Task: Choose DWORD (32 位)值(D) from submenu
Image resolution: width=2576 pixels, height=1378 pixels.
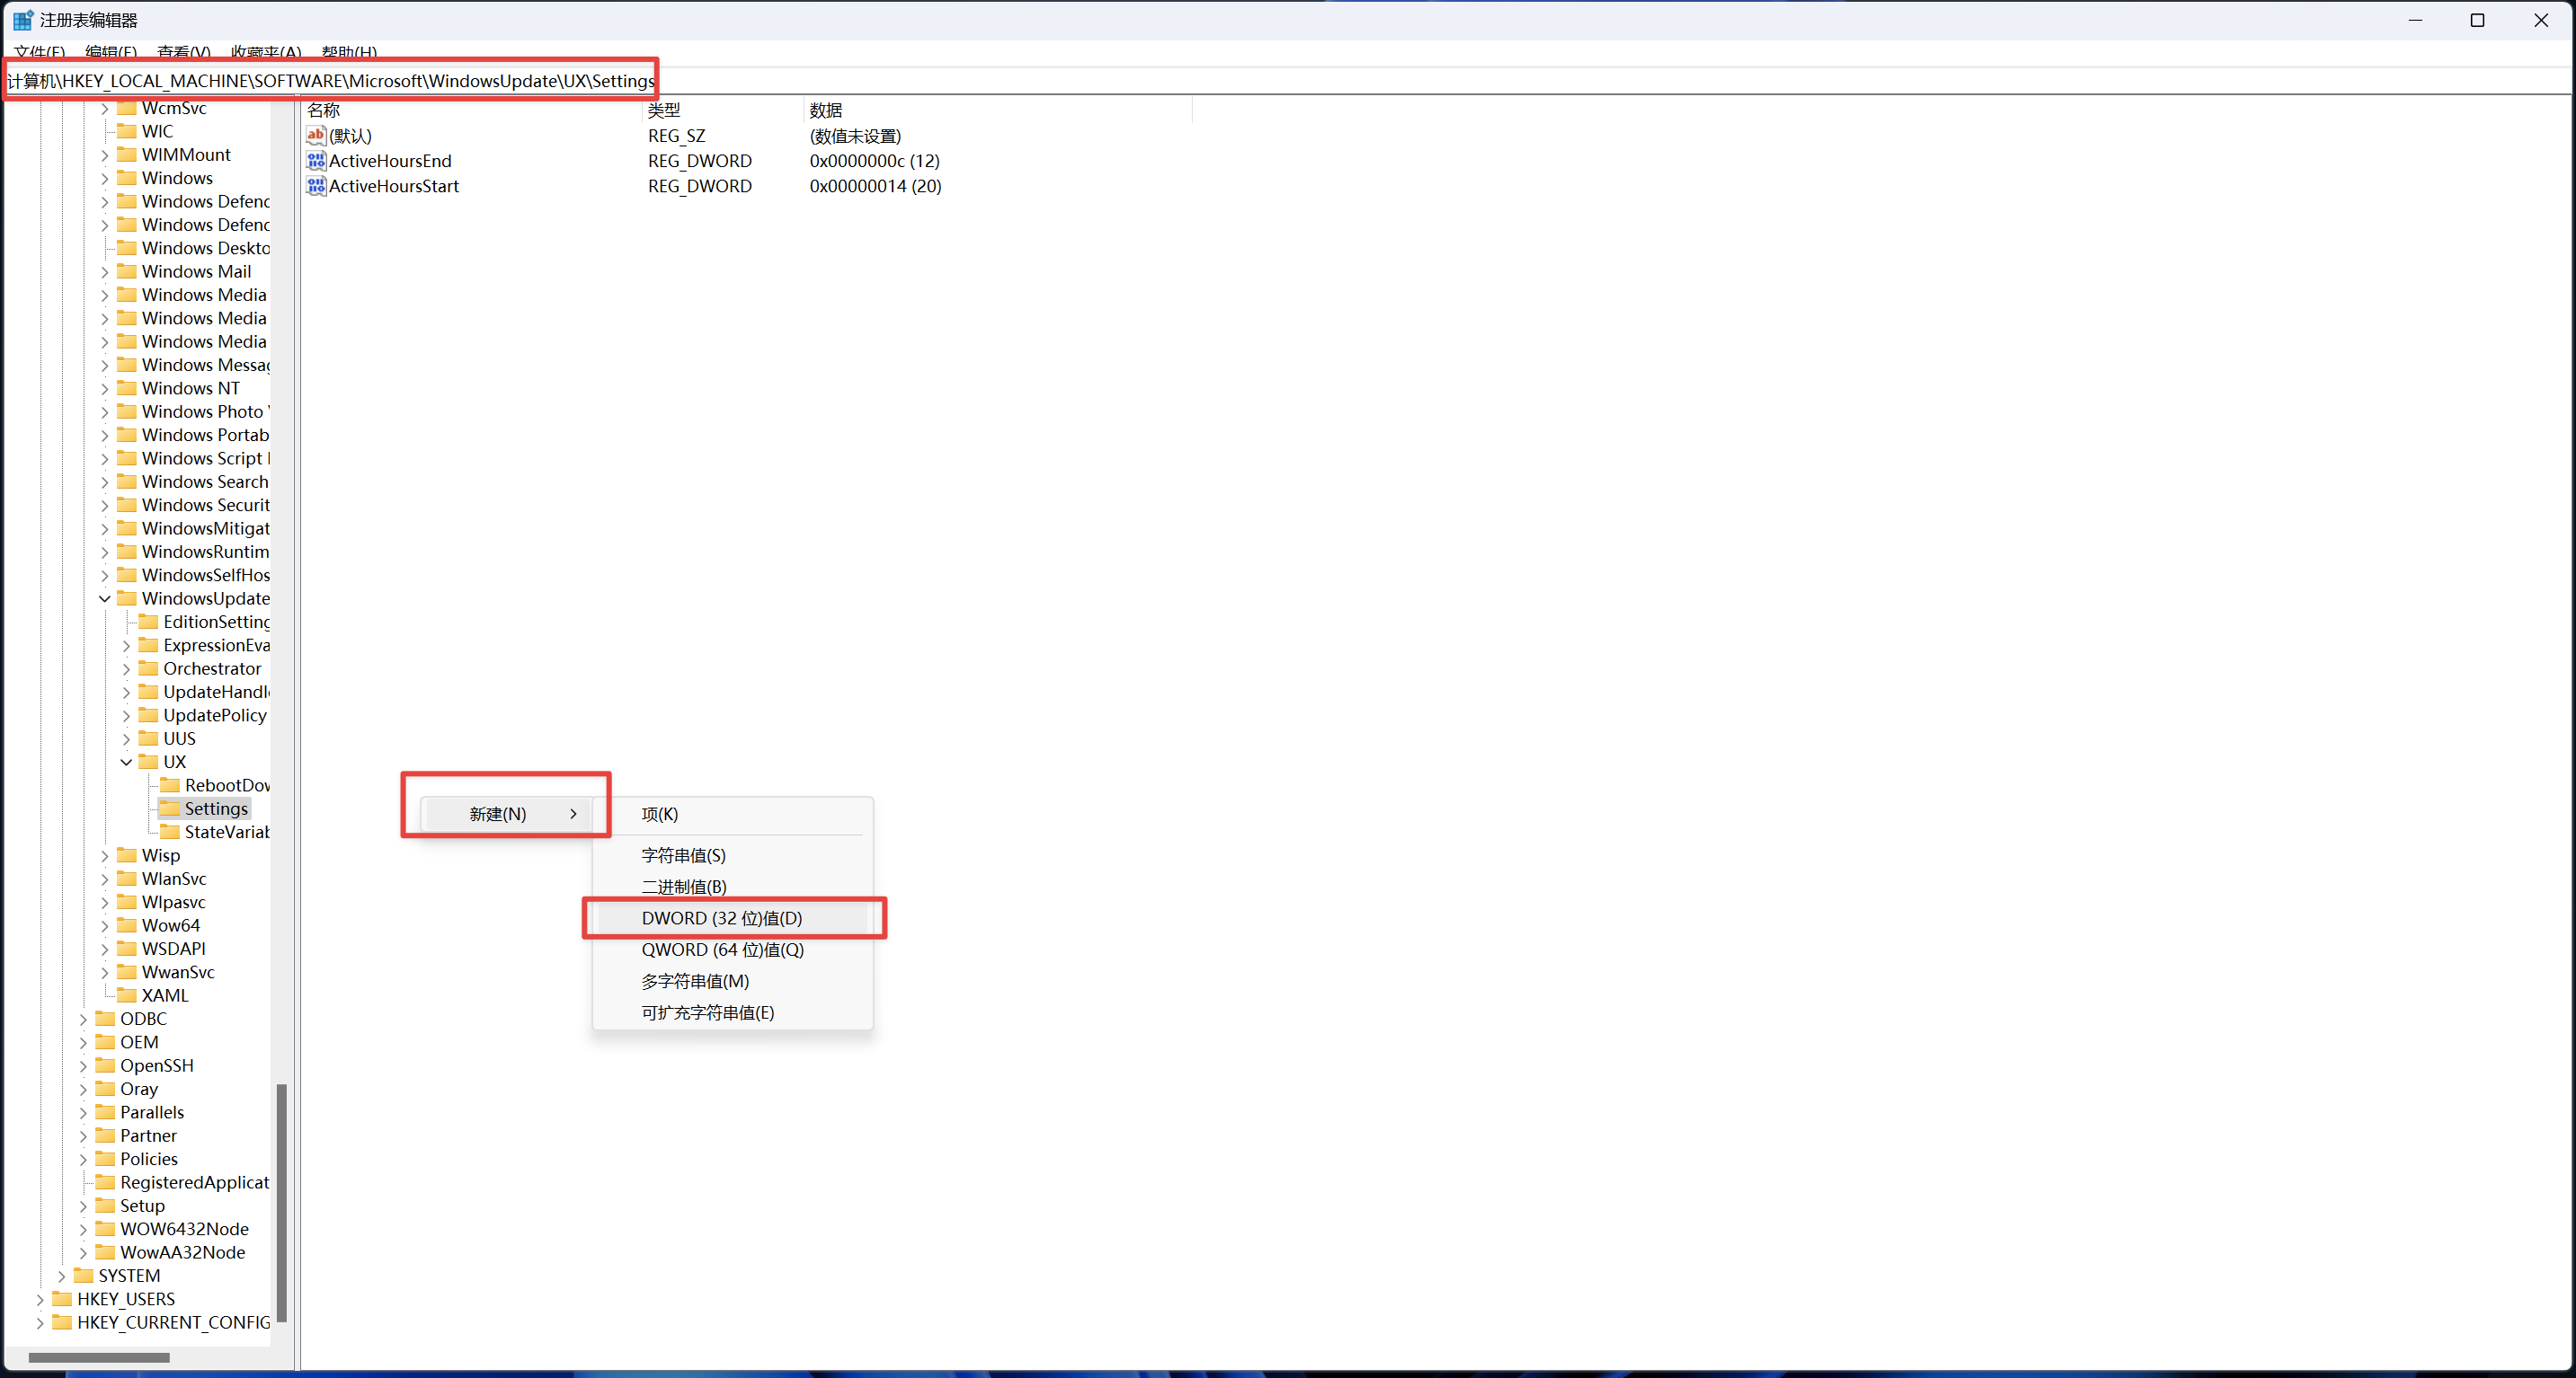Action: pos(722,918)
